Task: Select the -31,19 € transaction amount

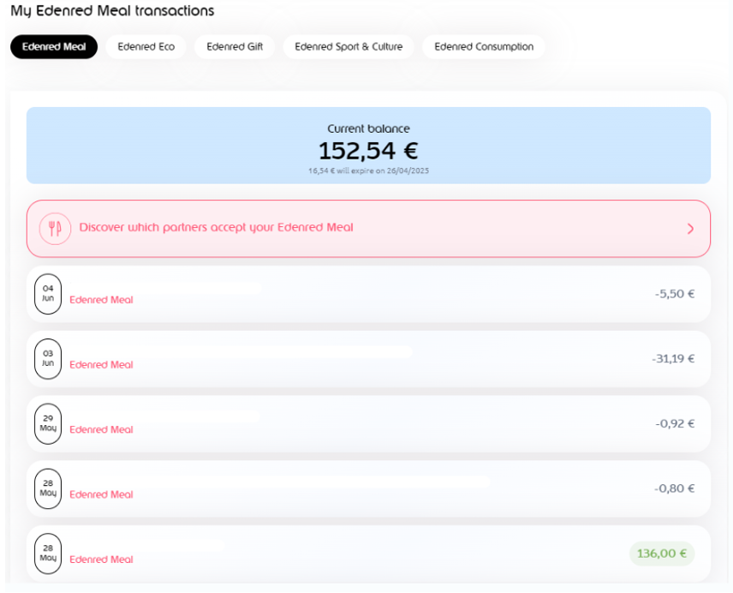Action: pyautogui.click(x=672, y=358)
